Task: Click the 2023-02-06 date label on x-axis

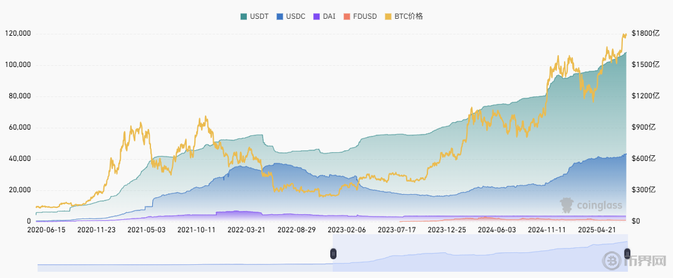Action: click(347, 230)
